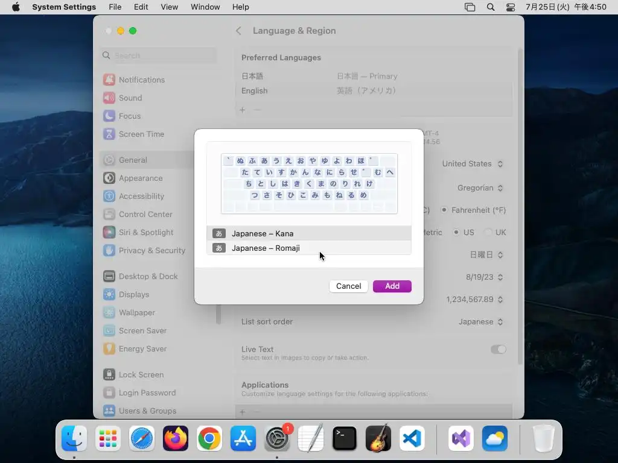Open Wallpaper settings
Viewport: 618px width, 463px height.
click(x=137, y=313)
